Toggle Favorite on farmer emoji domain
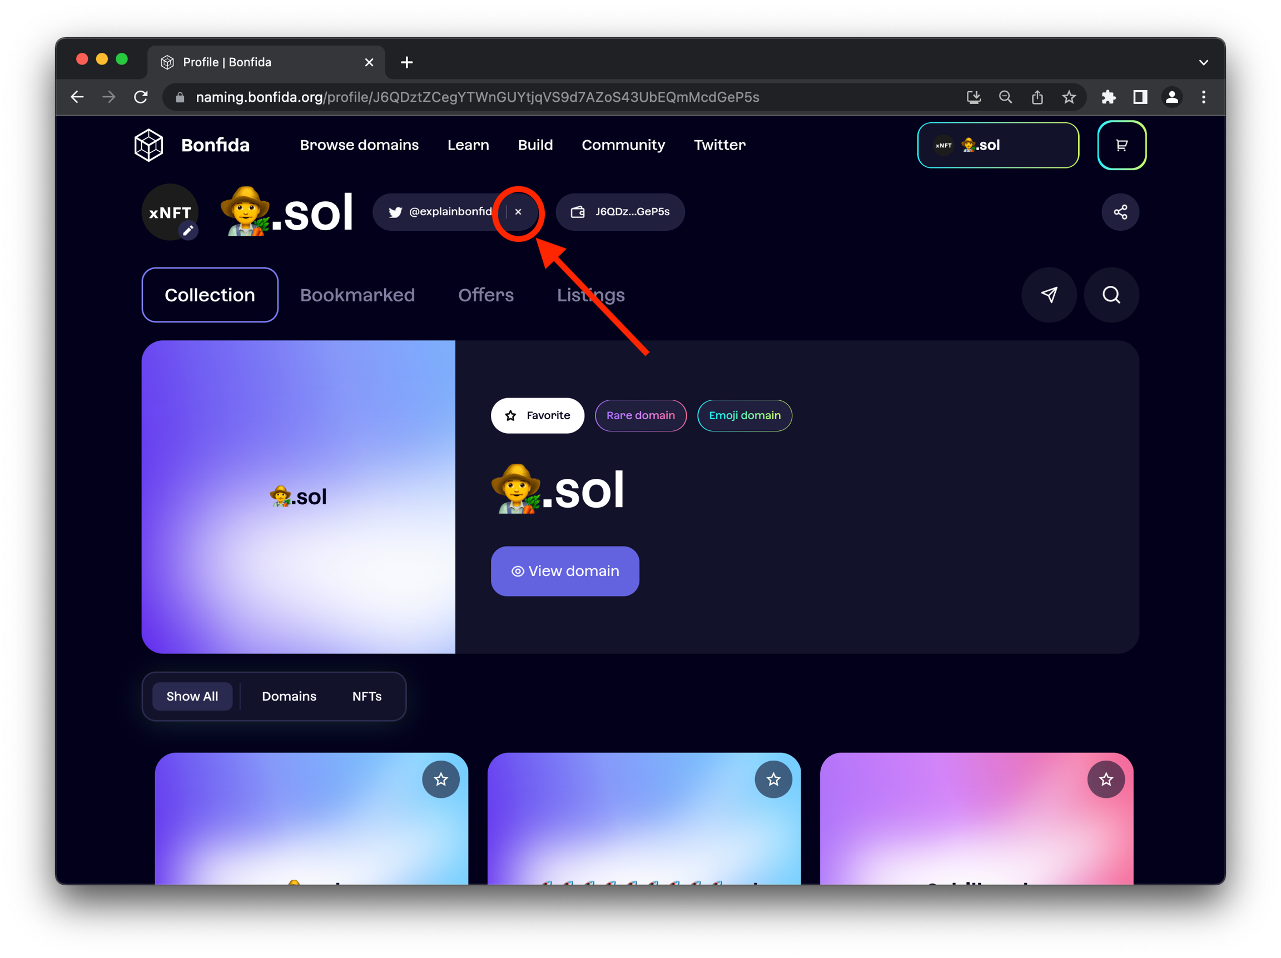Screen dimensions: 1281x958 click(x=537, y=415)
